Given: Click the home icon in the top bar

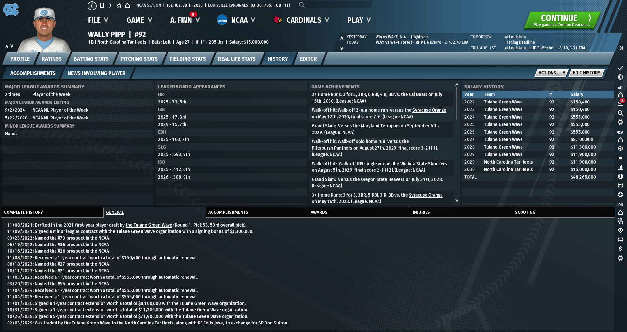Looking at the screenshot, I should 127,5.
